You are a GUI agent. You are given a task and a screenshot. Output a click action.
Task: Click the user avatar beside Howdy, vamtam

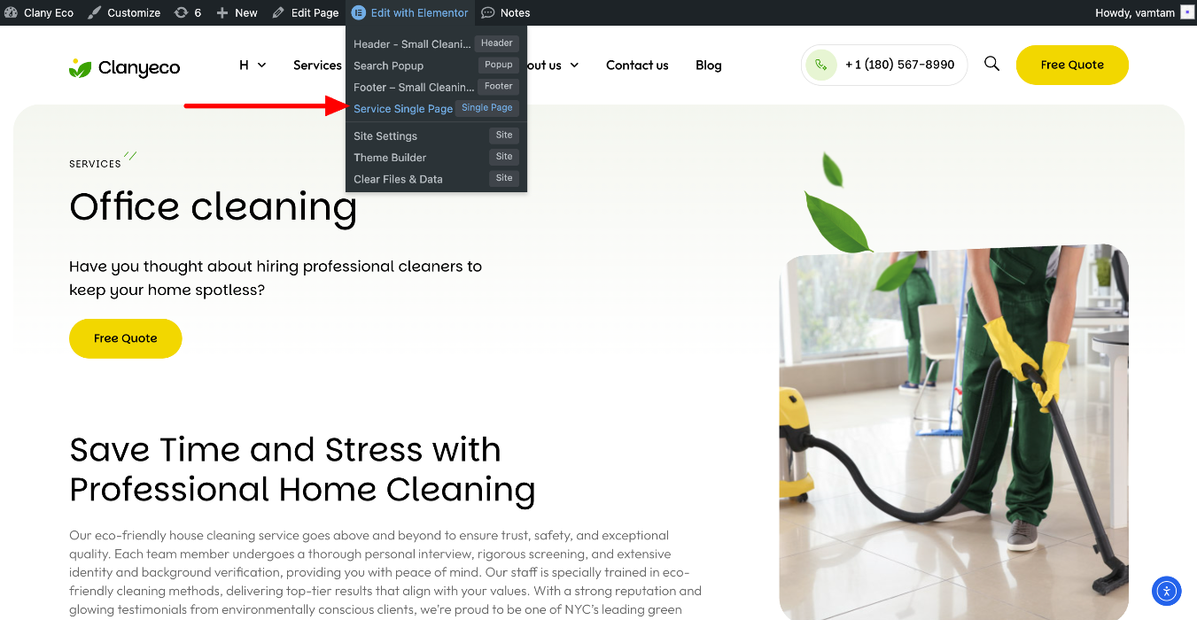click(x=1186, y=12)
